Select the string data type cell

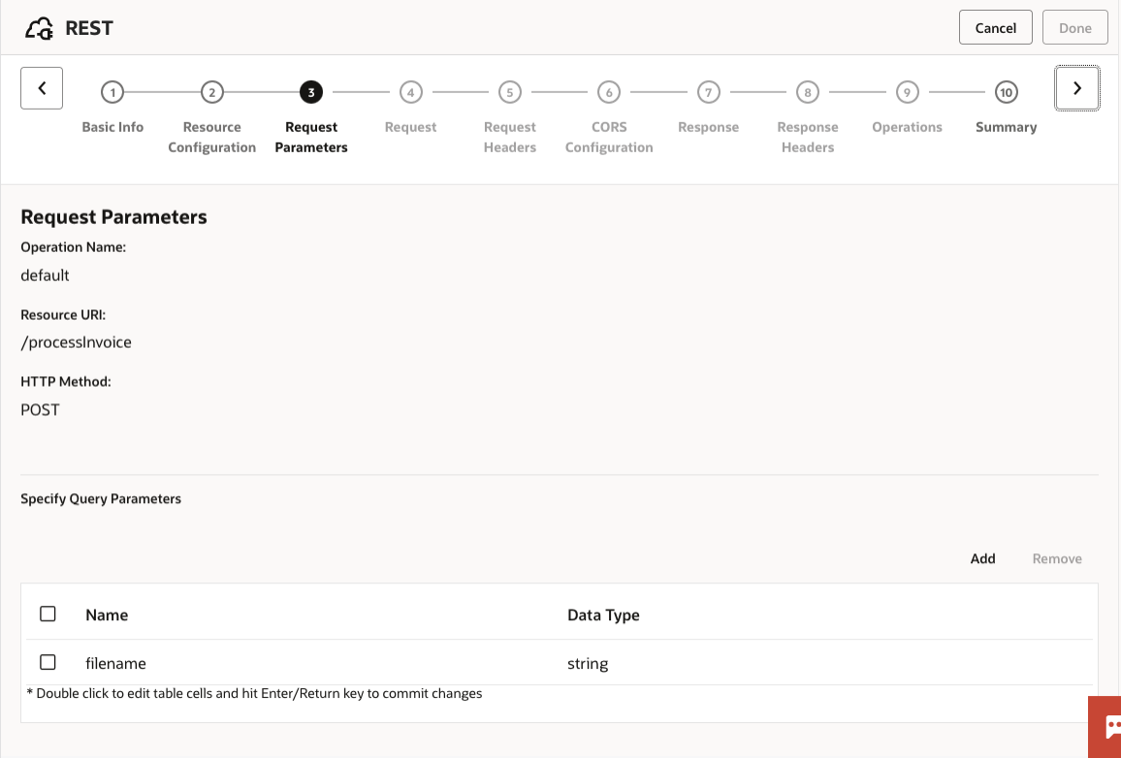588,664
